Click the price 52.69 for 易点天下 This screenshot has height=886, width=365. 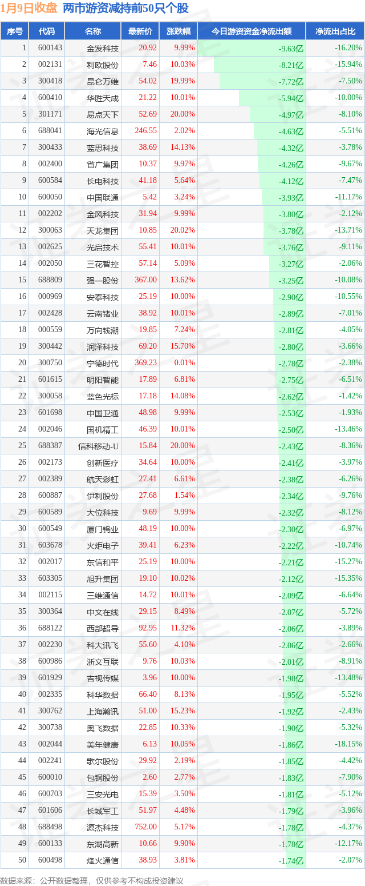[148, 114]
